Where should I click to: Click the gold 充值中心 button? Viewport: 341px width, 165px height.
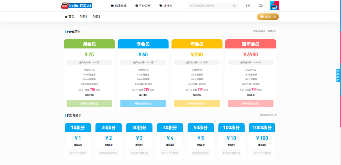point(268,17)
